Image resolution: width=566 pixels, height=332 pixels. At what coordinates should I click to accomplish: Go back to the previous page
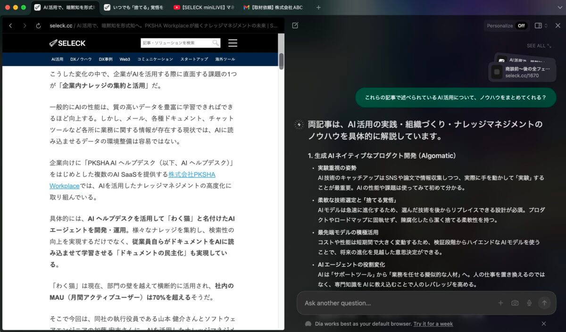pos(11,25)
